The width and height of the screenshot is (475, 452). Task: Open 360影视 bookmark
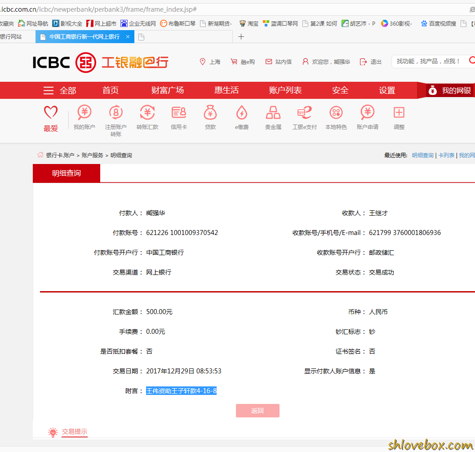[x=396, y=23]
